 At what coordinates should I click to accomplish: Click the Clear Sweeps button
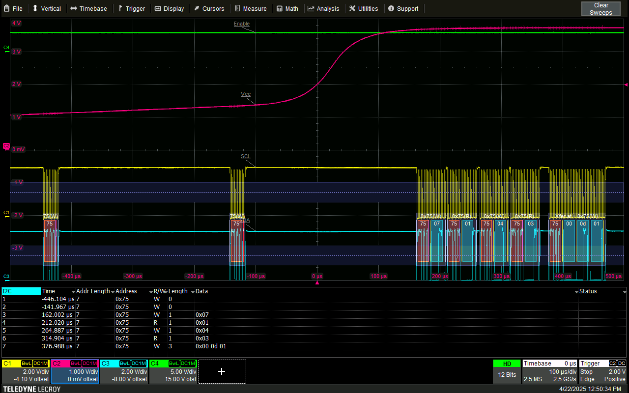[x=601, y=9]
